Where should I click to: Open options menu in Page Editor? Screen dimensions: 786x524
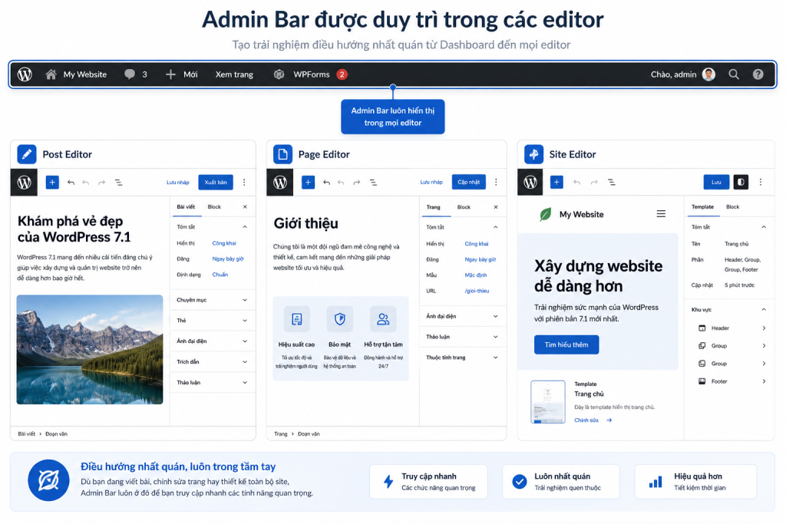[496, 183]
